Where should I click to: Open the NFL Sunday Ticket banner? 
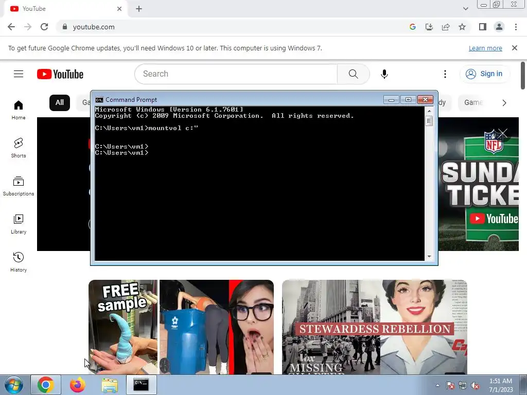(479, 188)
